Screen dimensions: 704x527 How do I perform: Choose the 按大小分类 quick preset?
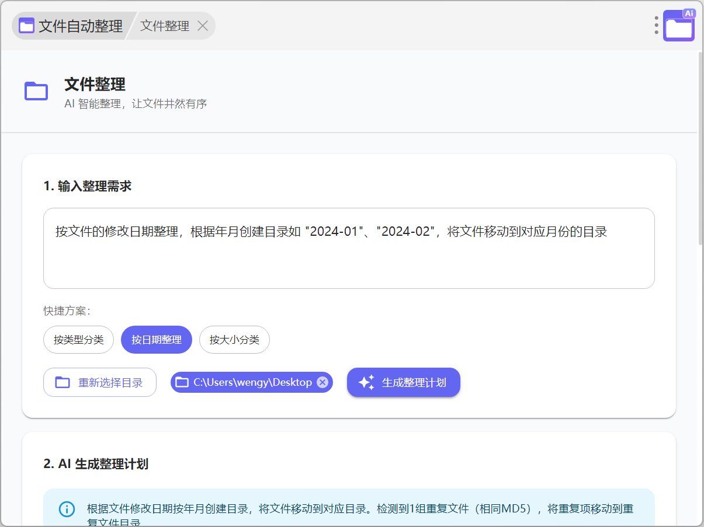point(234,340)
